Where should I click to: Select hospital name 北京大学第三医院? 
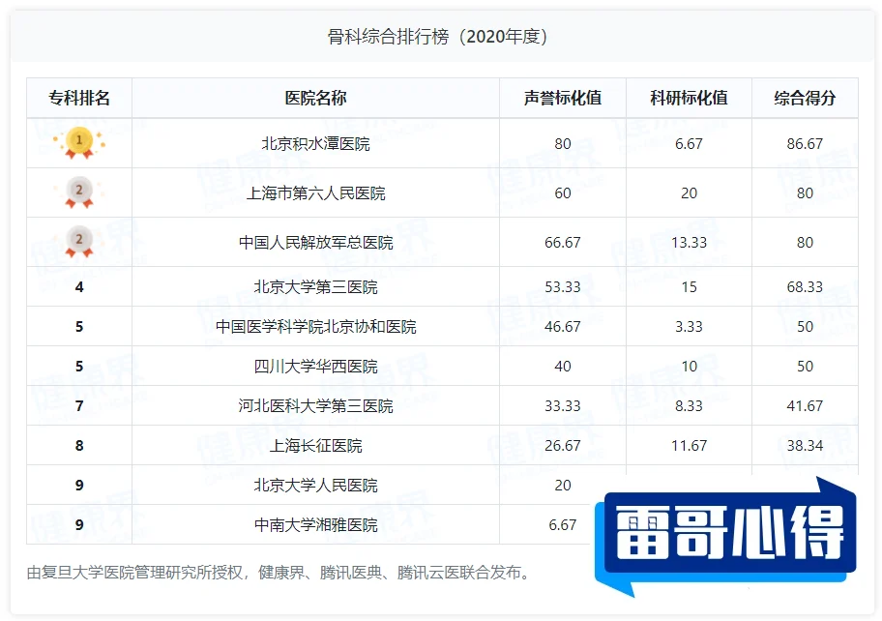pyautogui.click(x=315, y=287)
